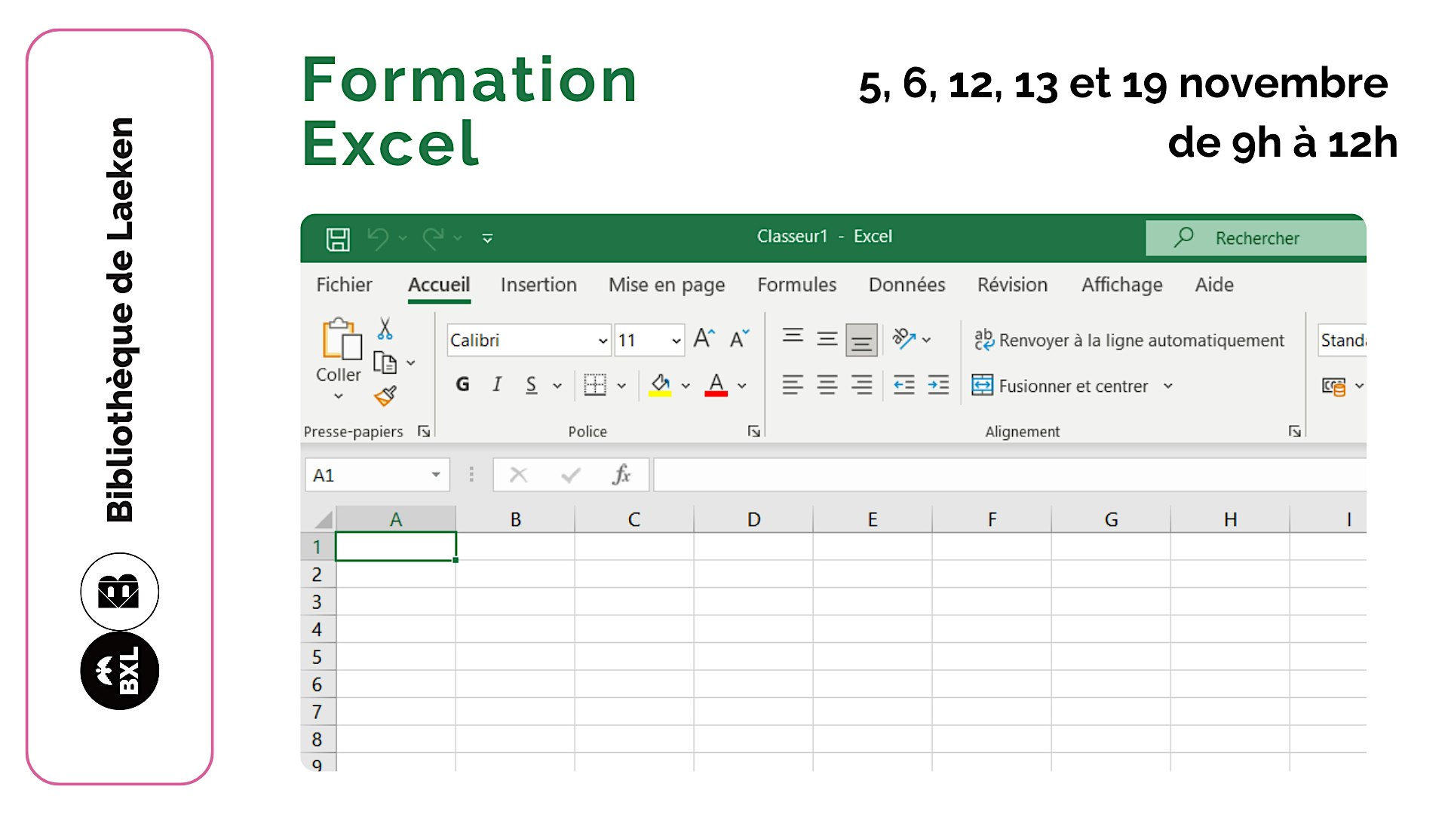Switch to the Révision tab
This screenshot has height=814, width=1448.
[1012, 285]
